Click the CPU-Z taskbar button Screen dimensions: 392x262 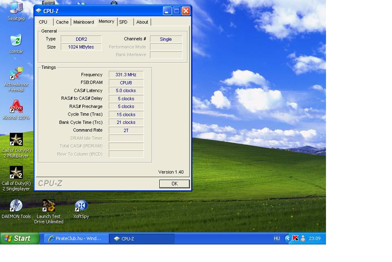click(142, 238)
